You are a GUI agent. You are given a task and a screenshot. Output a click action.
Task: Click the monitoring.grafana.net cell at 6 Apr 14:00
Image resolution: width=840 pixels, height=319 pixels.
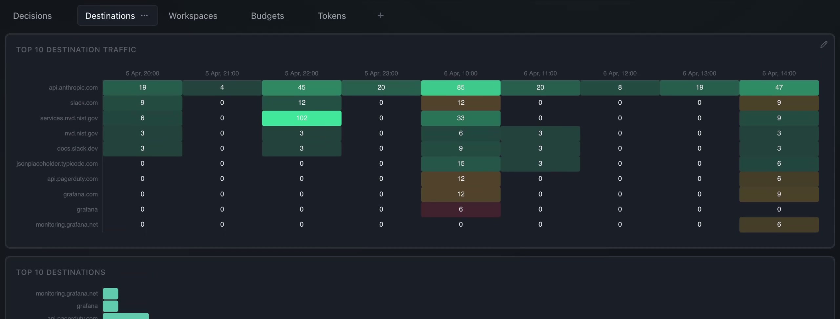click(779, 225)
